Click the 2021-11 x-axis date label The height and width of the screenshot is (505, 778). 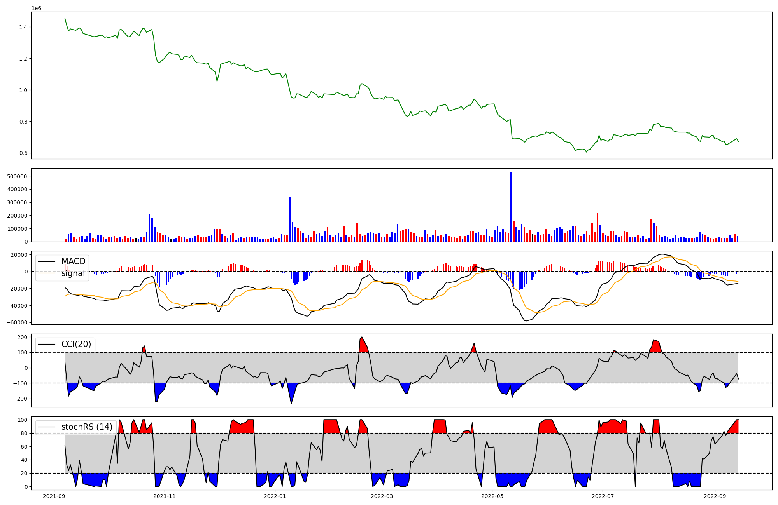165,496
